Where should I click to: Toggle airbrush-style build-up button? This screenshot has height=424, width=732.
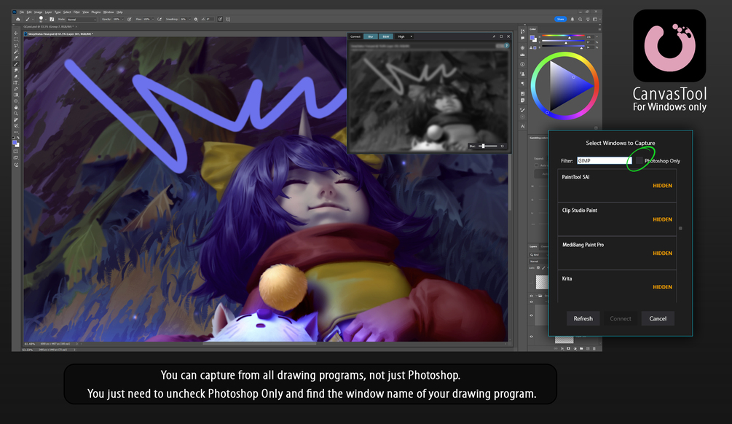[160, 19]
